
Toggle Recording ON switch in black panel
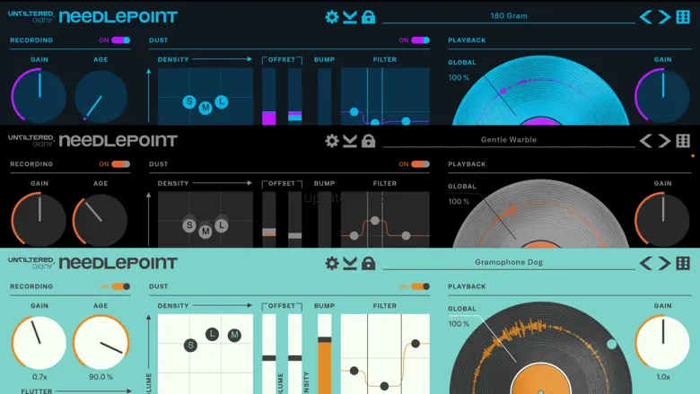[x=120, y=164]
